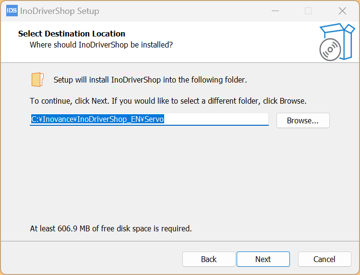Close the InoDriverShop Setup window
Viewport: 360px width, 275px height.
tap(342, 11)
